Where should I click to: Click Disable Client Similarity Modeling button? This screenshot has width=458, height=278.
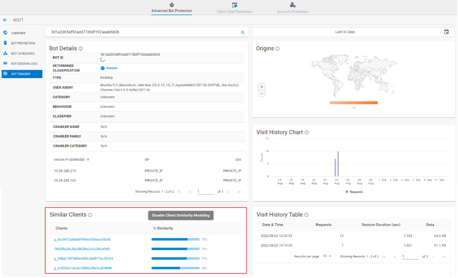click(181, 215)
